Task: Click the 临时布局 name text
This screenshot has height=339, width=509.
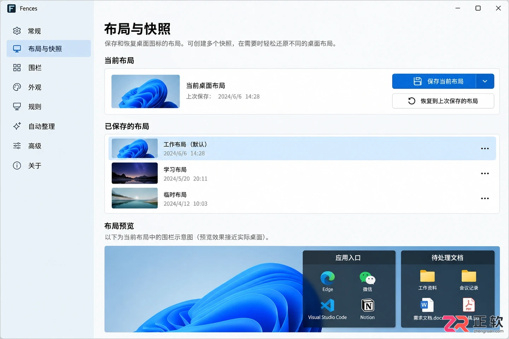Action: pyautogui.click(x=175, y=195)
